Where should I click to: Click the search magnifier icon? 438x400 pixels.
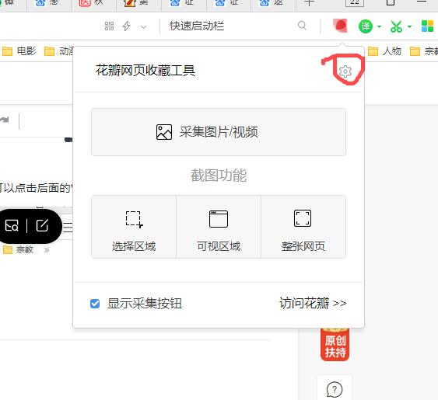pyautogui.click(x=302, y=26)
